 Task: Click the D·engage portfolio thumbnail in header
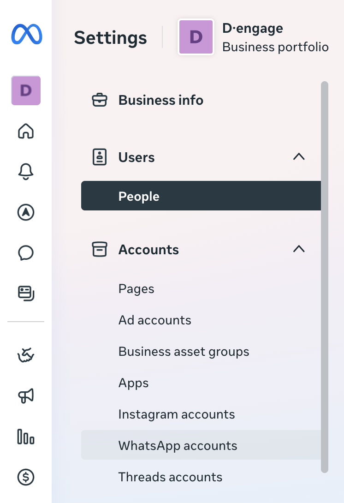coord(196,37)
